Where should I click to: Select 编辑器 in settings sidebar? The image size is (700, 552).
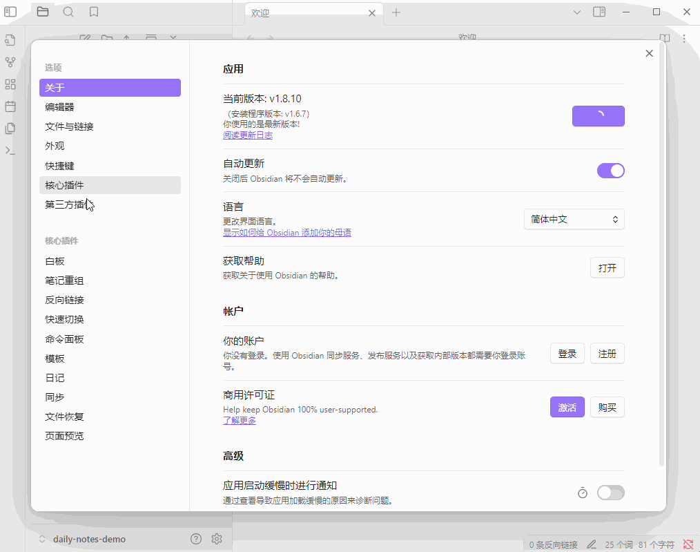[x=110, y=107]
